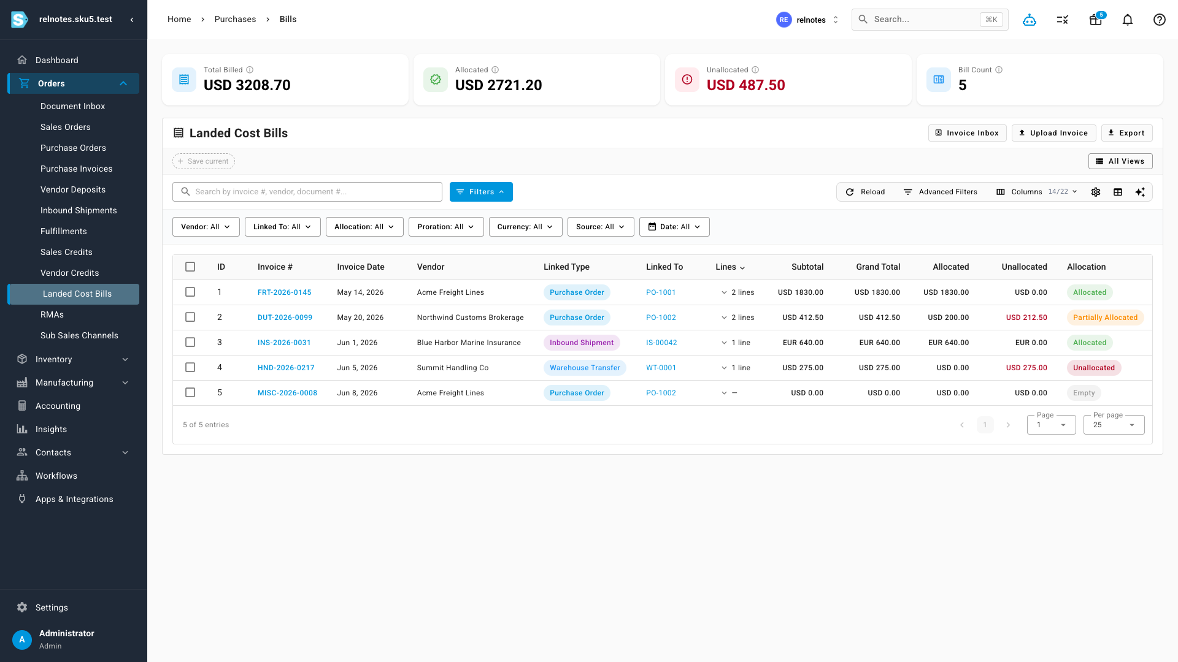
Task: Open the Vendor filter dropdown
Action: (x=206, y=227)
